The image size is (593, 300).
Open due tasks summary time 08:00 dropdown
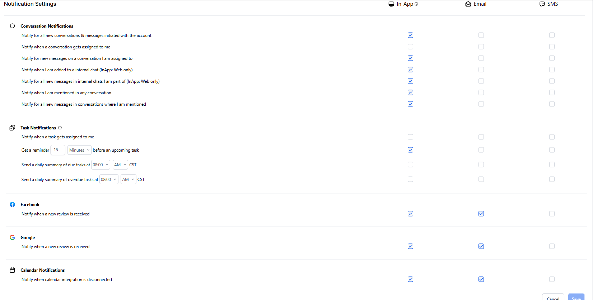click(101, 165)
